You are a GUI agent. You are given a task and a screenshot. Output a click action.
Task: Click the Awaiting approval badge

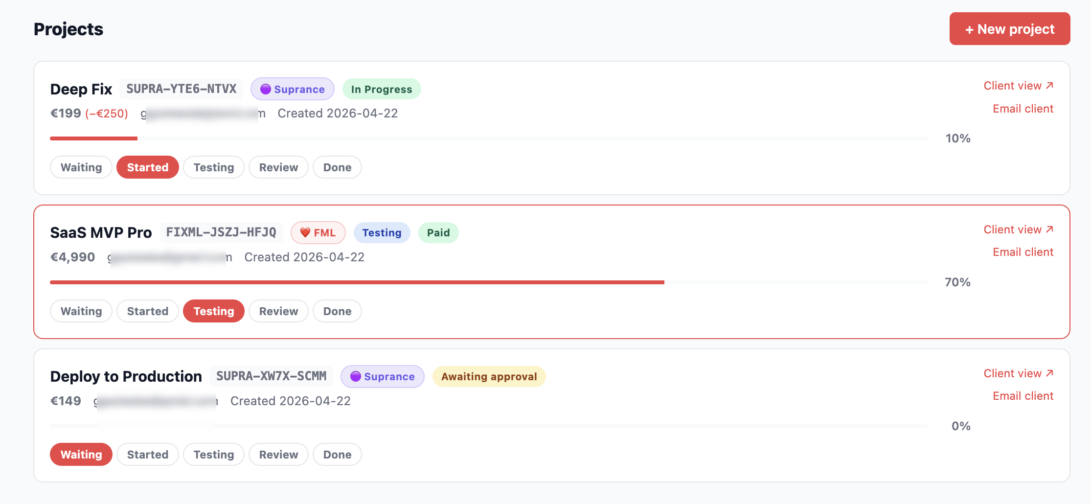pyautogui.click(x=489, y=376)
